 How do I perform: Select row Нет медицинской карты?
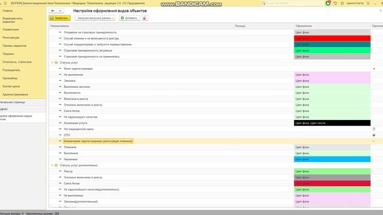pos(78,129)
